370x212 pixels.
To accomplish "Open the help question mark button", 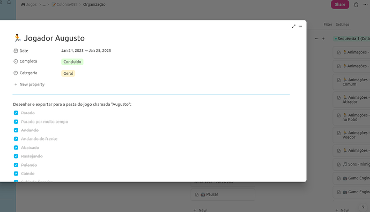I will pyautogui.click(x=363, y=207).
